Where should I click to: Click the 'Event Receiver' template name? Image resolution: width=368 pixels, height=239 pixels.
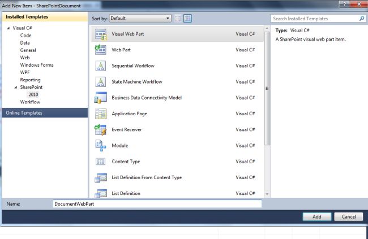(126, 129)
